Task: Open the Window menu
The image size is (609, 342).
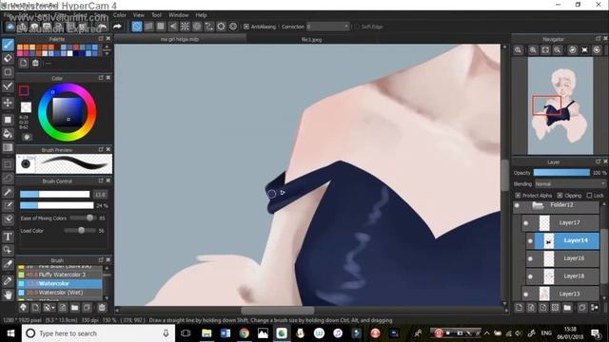Action: pos(179,15)
